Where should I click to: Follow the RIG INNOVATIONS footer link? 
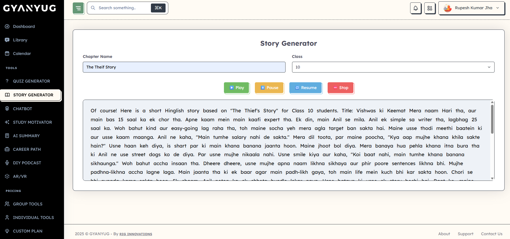tap(136, 234)
